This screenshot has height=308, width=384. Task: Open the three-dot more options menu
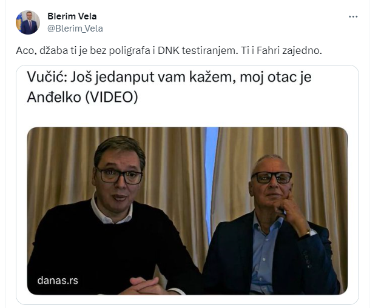pyautogui.click(x=353, y=16)
